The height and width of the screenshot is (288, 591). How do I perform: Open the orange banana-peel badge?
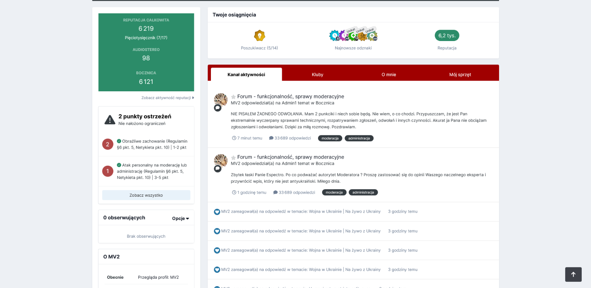(x=362, y=36)
